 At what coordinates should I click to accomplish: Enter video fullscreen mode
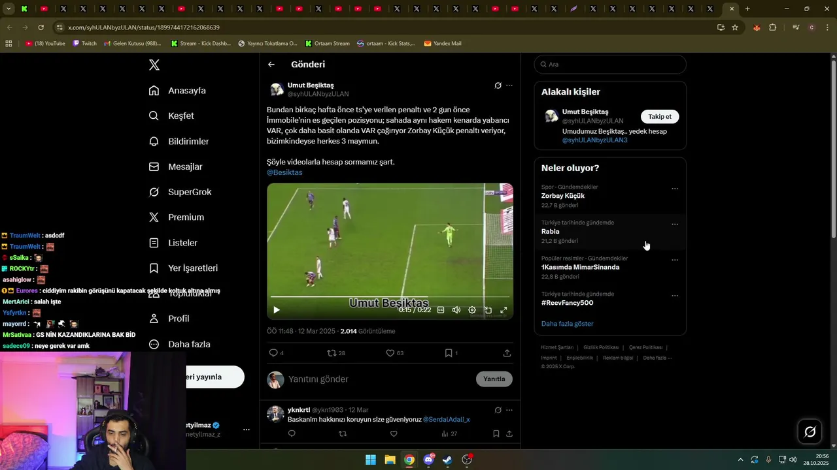(x=504, y=310)
